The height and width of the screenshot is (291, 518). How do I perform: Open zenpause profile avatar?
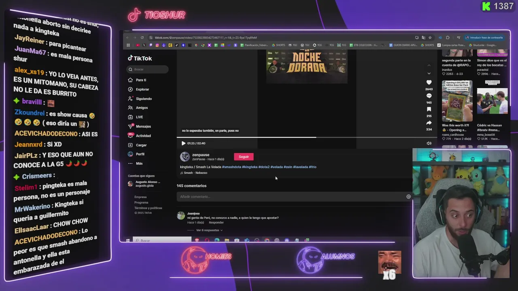click(x=185, y=157)
